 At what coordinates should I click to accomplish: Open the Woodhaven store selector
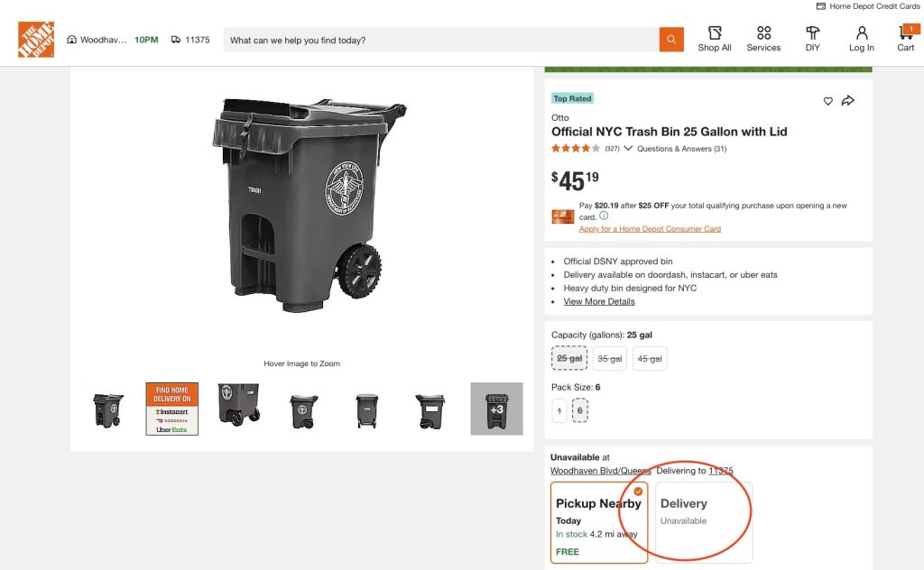pos(99,40)
